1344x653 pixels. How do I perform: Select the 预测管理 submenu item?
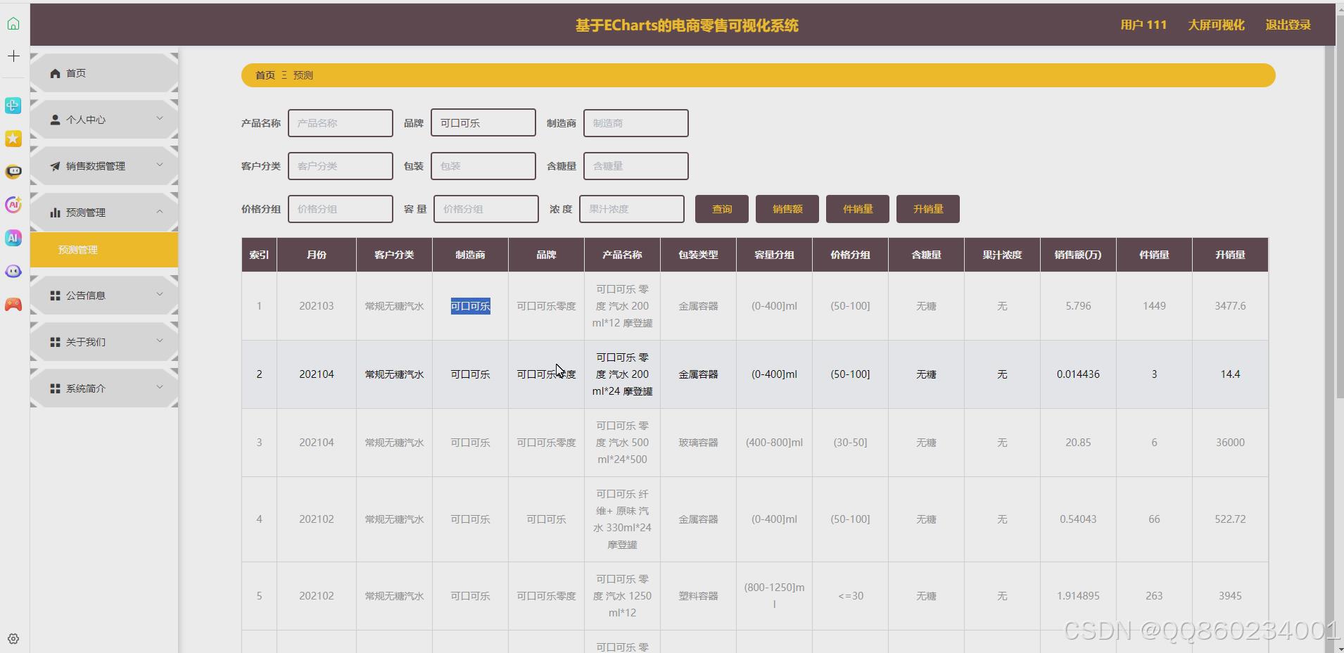[x=104, y=250]
